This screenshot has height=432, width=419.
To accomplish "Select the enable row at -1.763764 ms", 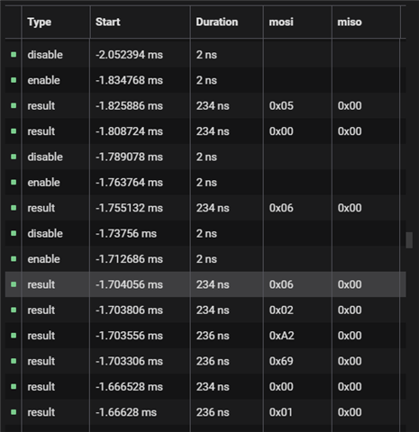I will coord(205,183).
